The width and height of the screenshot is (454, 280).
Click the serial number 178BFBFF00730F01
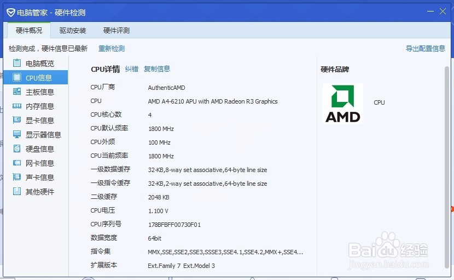(x=174, y=225)
